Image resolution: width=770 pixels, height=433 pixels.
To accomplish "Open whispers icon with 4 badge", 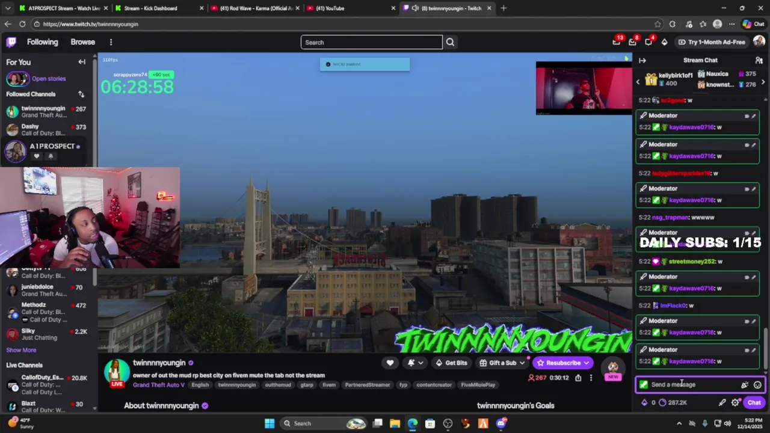I will click(648, 42).
